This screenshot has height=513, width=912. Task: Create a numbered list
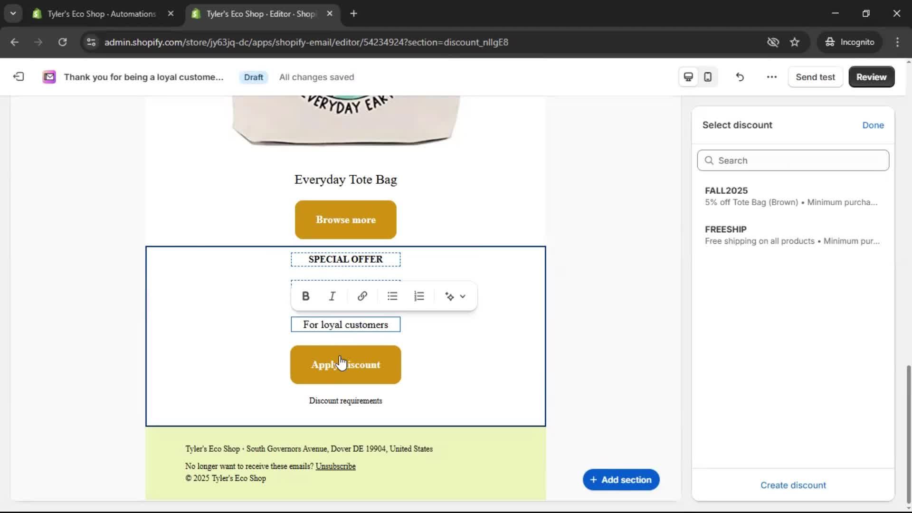(x=419, y=296)
